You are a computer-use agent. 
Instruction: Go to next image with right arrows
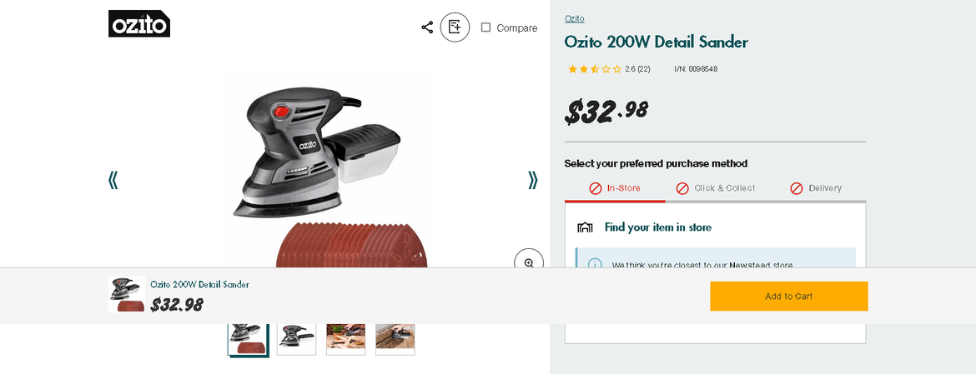[532, 180]
